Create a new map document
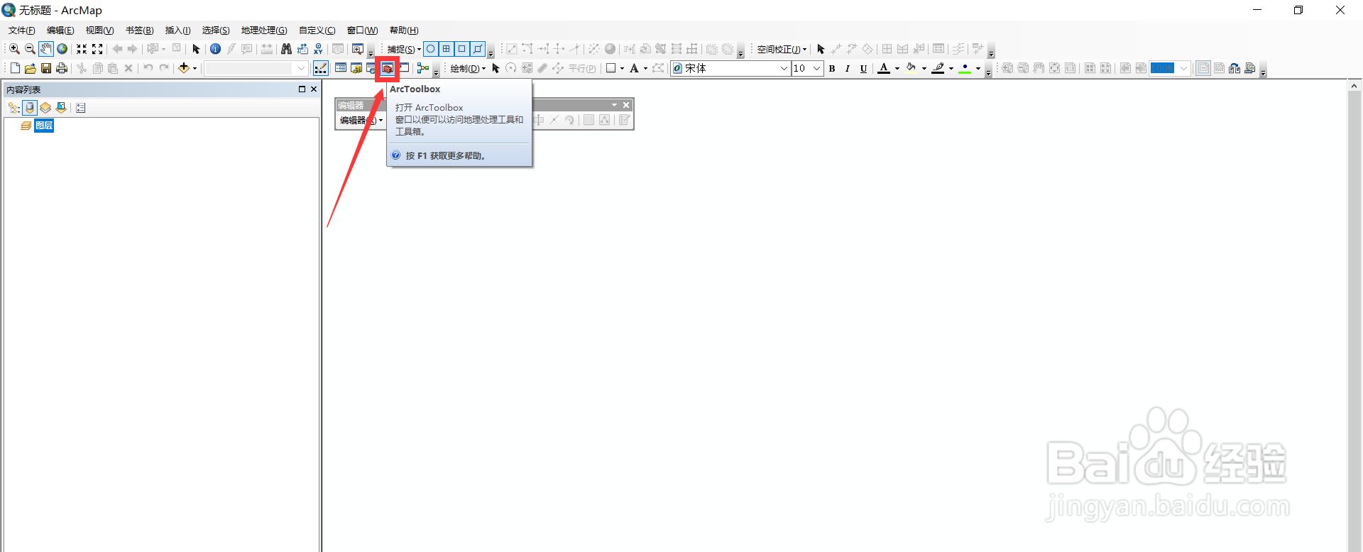Viewport: 1363px width, 552px height. 15,68
